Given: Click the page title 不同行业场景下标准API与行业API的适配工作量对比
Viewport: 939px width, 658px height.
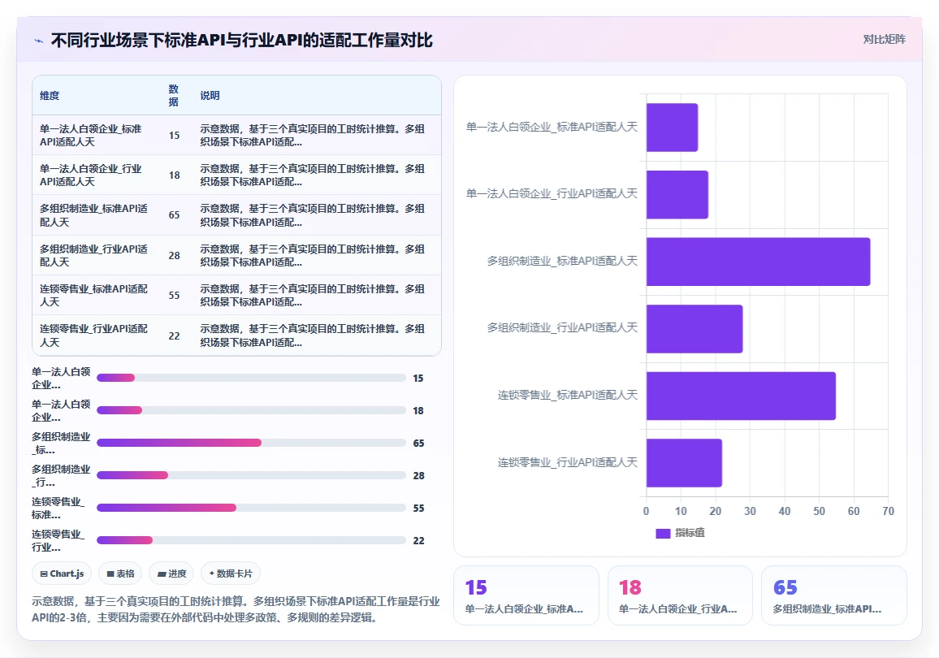Looking at the screenshot, I should point(242,40).
